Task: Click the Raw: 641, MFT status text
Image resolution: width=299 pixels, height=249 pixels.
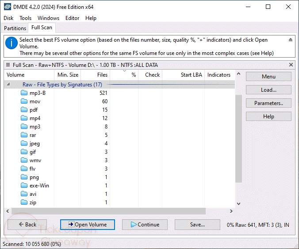Action: coord(258,225)
